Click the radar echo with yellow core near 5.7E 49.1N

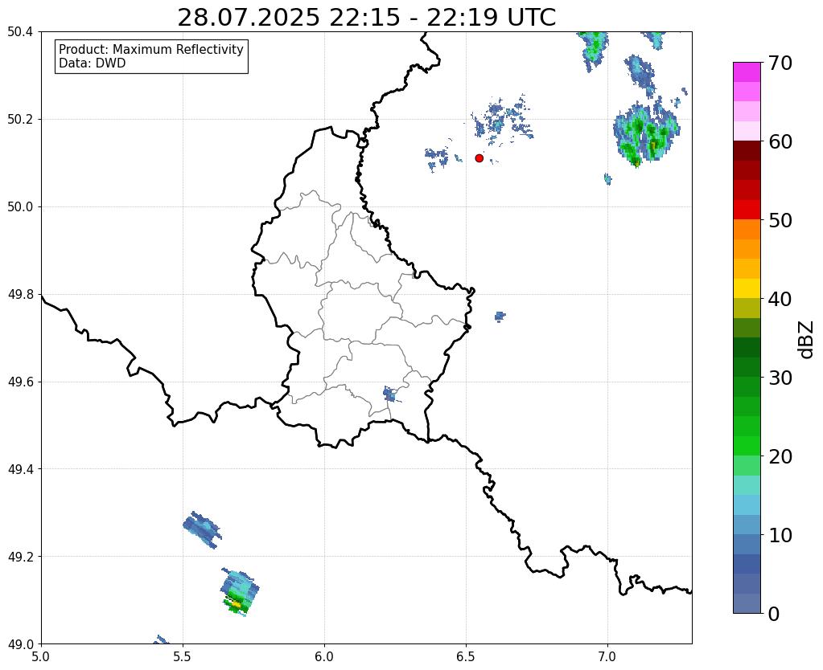[x=240, y=593]
